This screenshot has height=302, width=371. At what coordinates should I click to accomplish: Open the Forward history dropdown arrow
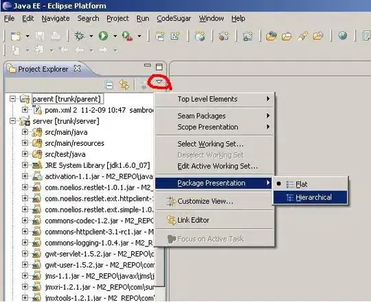click(x=115, y=50)
